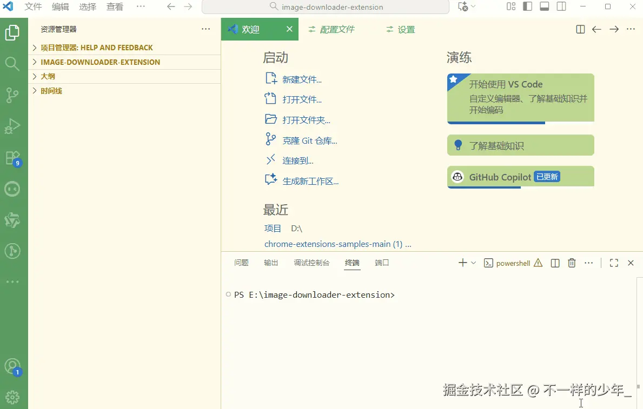The height and width of the screenshot is (409, 643).
Task: Expand IMAGE-DOWNLOADER-EXTENSION folder section
Action: tap(125, 62)
